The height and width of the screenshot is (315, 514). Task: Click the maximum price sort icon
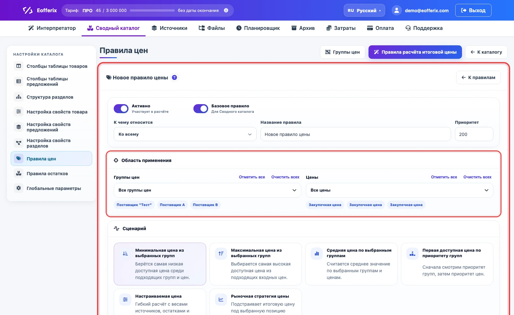(x=221, y=254)
